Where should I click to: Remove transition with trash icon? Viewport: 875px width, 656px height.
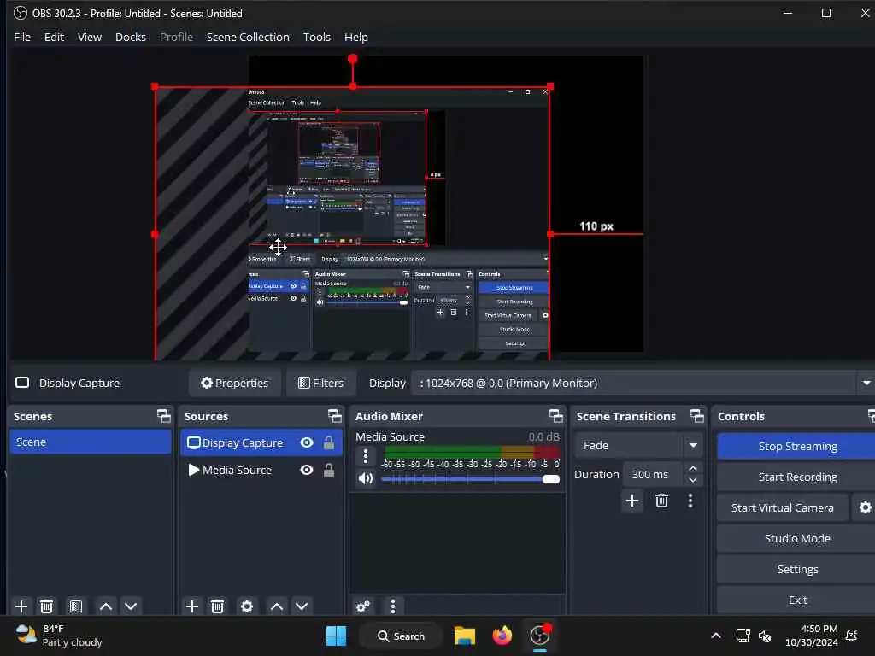662,501
